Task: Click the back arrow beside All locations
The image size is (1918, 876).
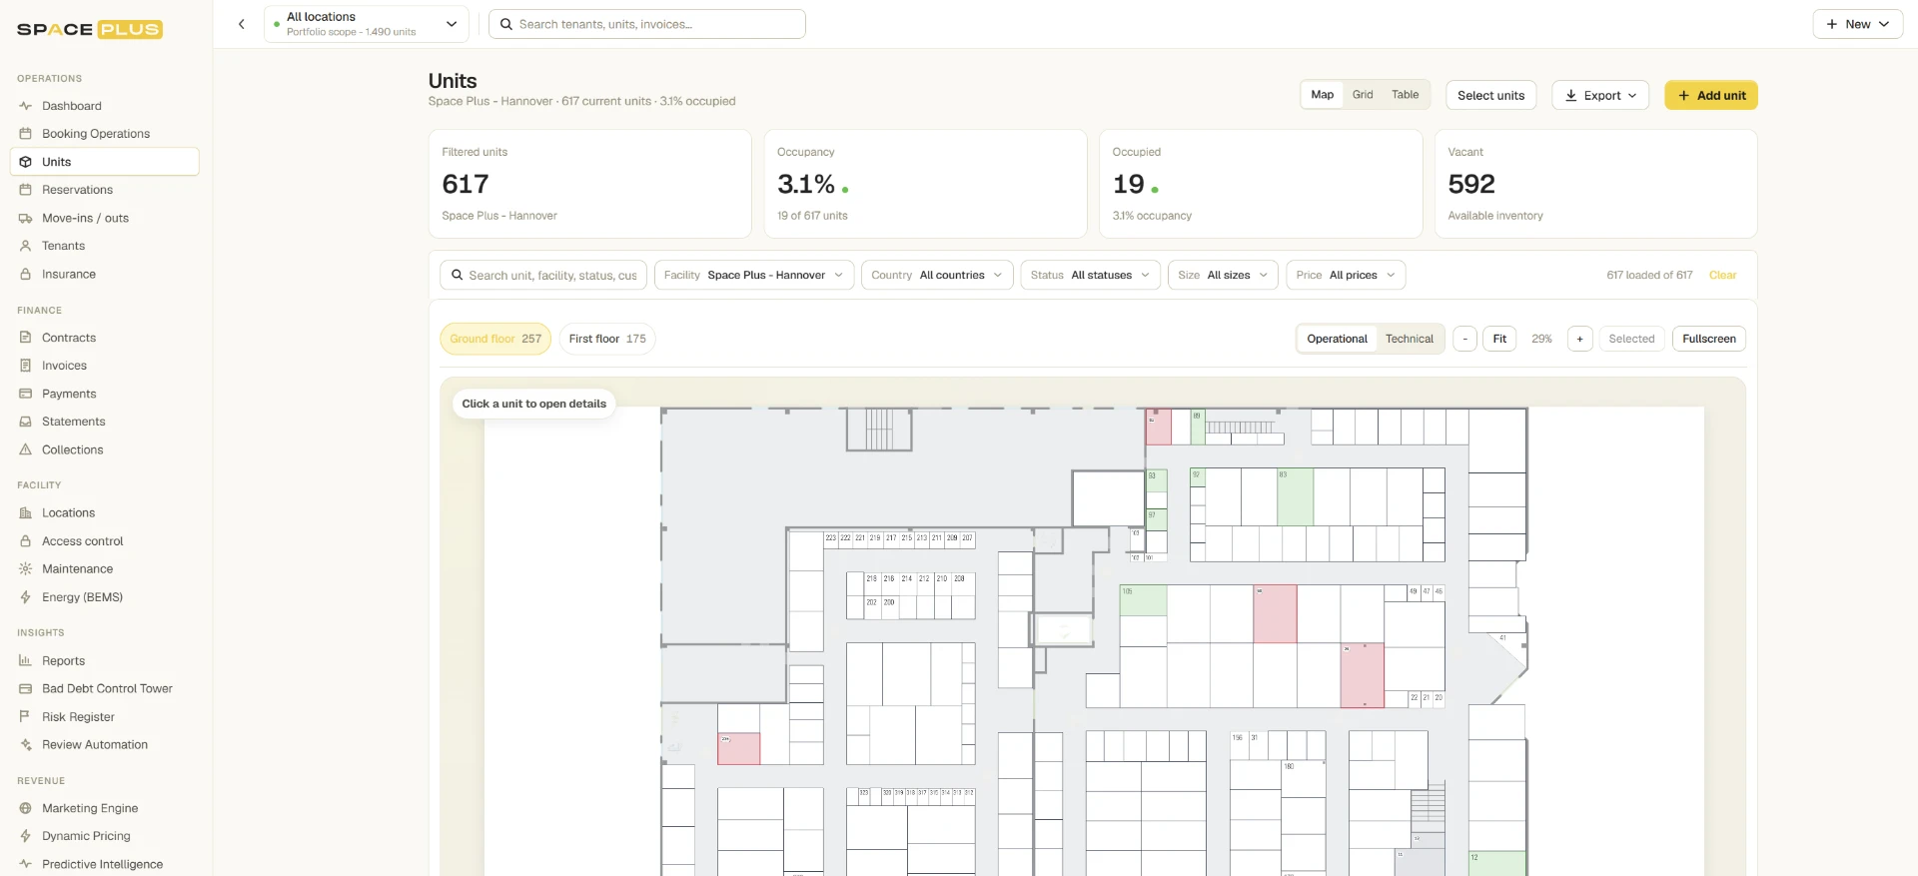Action: pyautogui.click(x=241, y=24)
